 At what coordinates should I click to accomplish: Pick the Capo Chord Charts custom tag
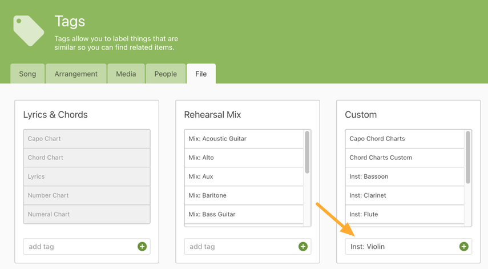click(x=405, y=139)
